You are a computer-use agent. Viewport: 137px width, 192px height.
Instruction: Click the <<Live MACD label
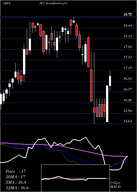tap(115, 185)
